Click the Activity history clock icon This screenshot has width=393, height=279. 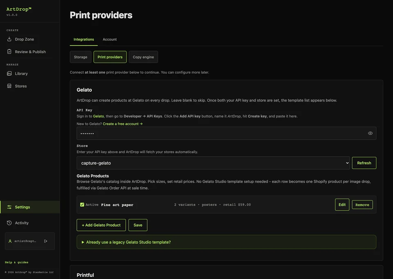(x=9, y=223)
